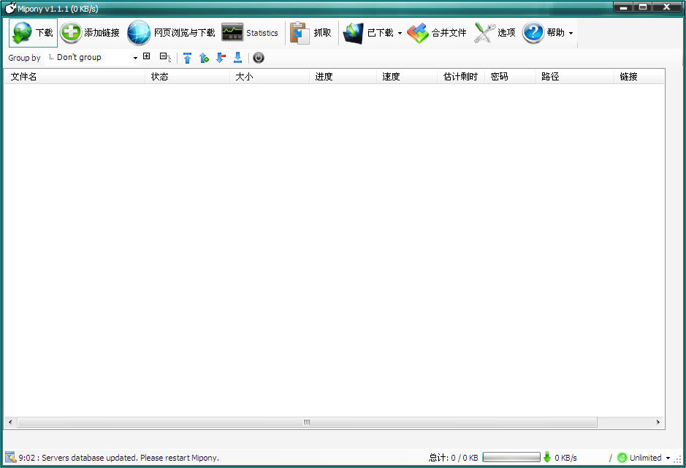The image size is (686, 468).
Task: Sort by 密码 column header
Action: point(510,77)
